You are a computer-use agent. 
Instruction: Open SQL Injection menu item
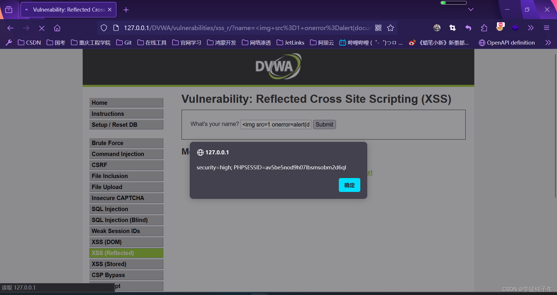coord(126,209)
